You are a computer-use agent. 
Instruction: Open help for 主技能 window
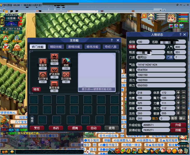click(112, 40)
